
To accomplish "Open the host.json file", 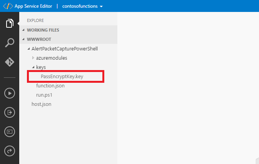I will (41, 104).
